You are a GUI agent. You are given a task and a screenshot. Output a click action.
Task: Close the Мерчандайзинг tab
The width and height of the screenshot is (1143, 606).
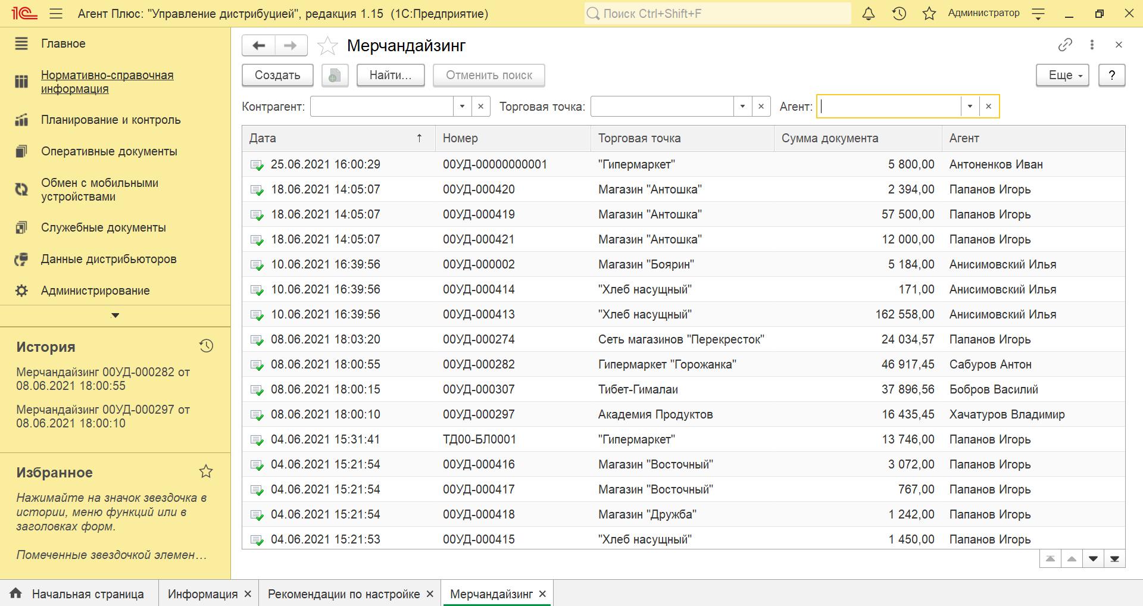click(542, 594)
